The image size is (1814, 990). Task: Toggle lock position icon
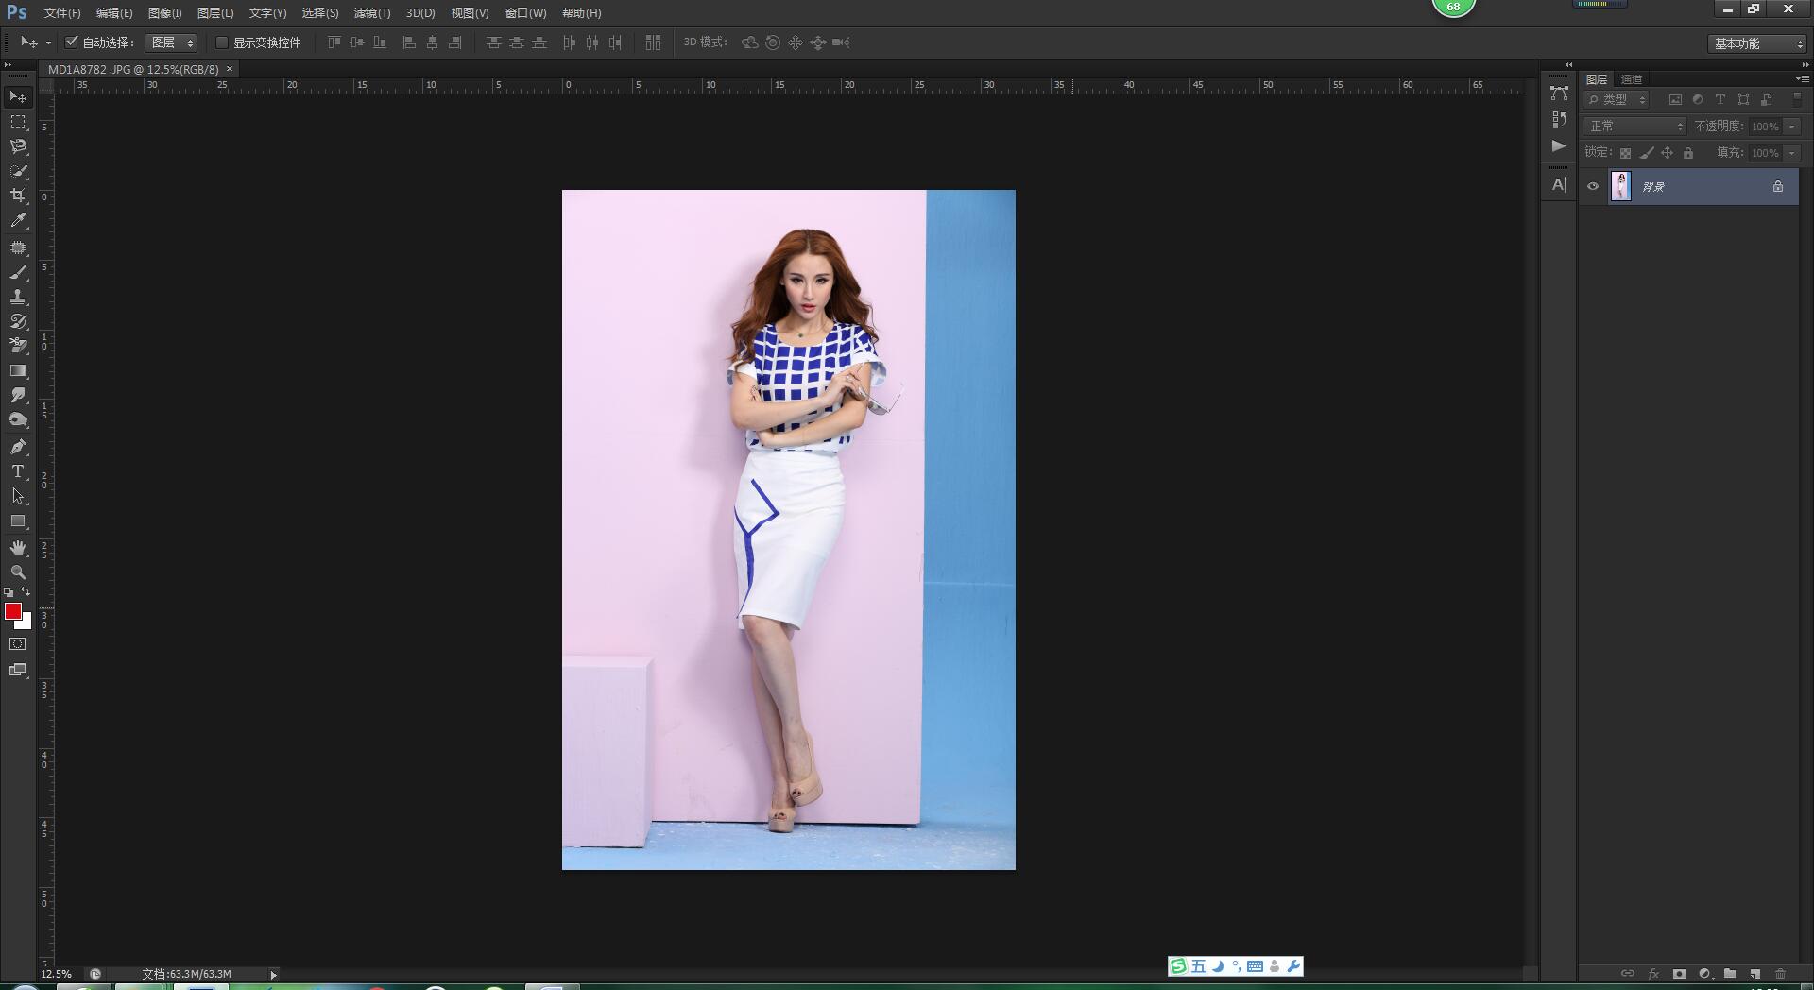point(1668,153)
